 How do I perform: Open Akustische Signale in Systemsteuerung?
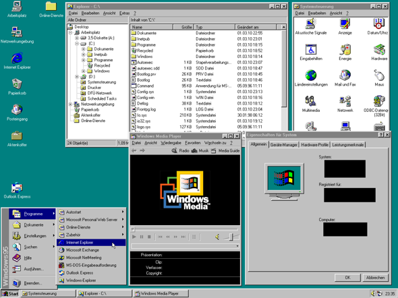point(311,26)
